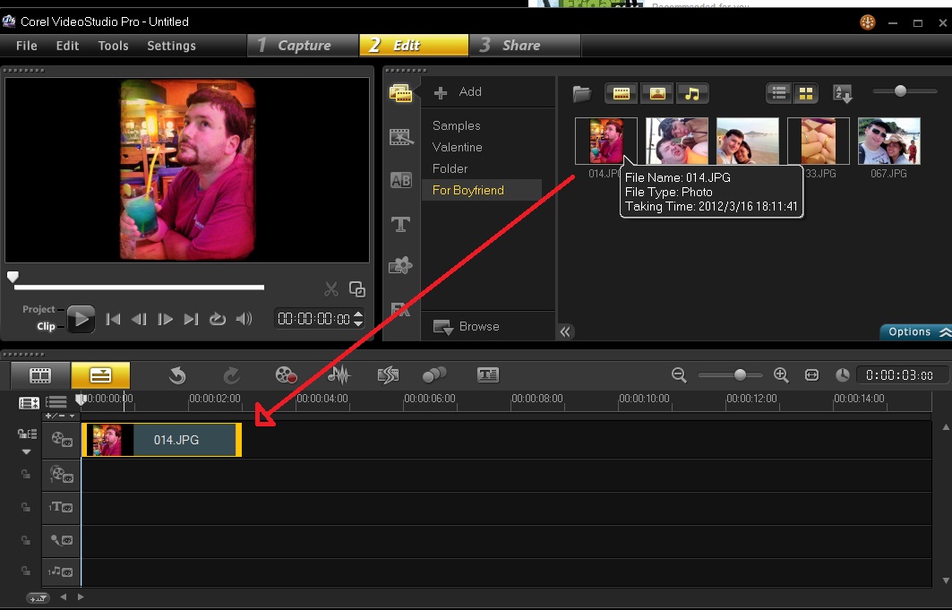Click the Redo arrow in timeline toolbar

coord(231,375)
